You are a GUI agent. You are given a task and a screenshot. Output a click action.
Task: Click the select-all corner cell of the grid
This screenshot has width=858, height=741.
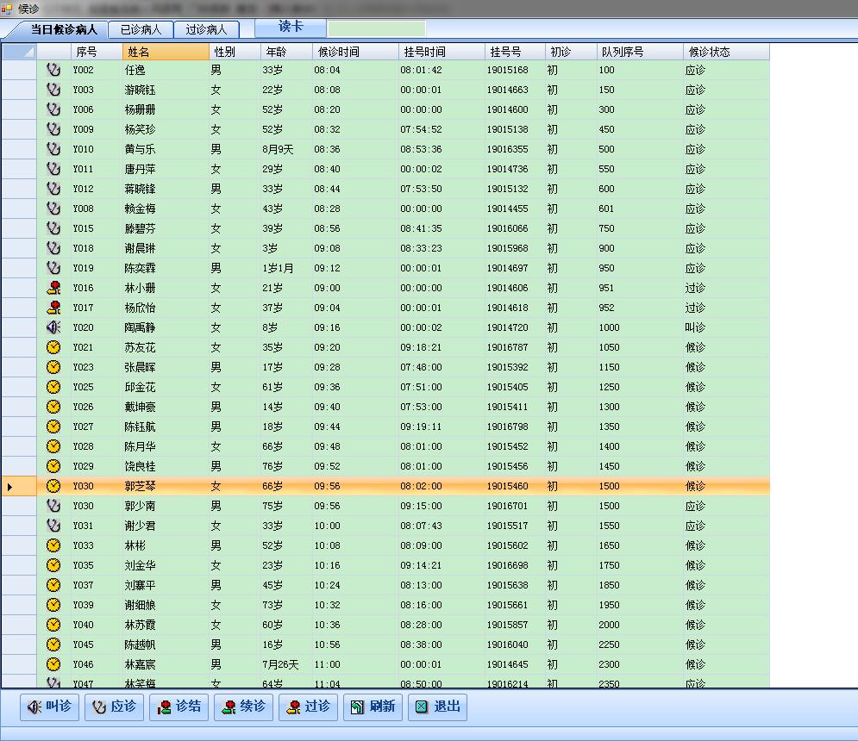19,52
